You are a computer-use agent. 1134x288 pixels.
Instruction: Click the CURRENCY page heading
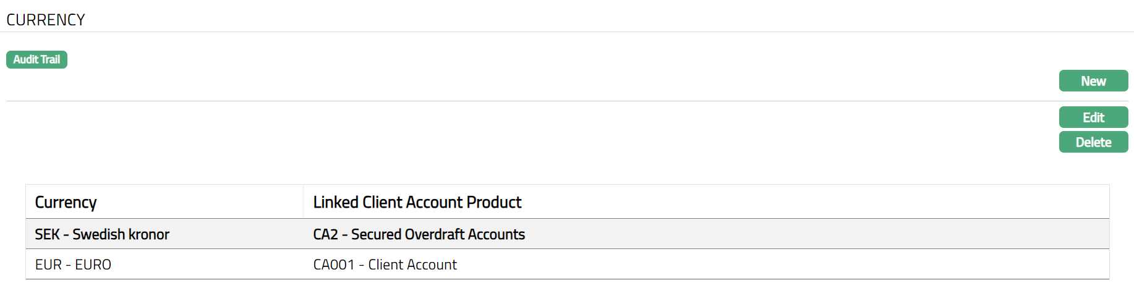pyautogui.click(x=46, y=20)
